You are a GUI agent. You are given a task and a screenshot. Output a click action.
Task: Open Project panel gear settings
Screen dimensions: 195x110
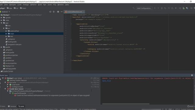(58, 12)
